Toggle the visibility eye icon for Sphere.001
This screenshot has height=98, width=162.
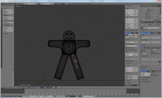[156, 15]
